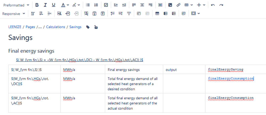
Task: Align text right
Action: [150, 5]
